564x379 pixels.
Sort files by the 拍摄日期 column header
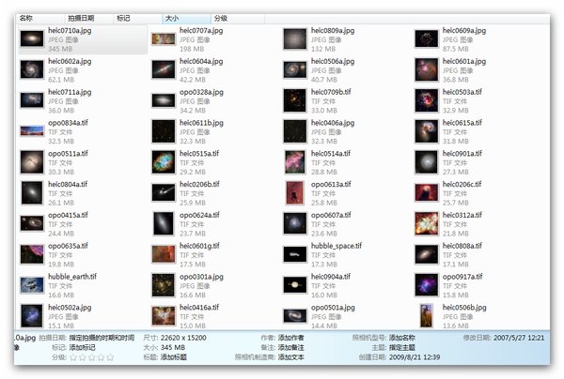point(88,18)
